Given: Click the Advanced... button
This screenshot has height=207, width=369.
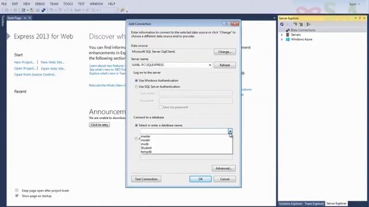Looking at the screenshot, I should coord(224,168).
